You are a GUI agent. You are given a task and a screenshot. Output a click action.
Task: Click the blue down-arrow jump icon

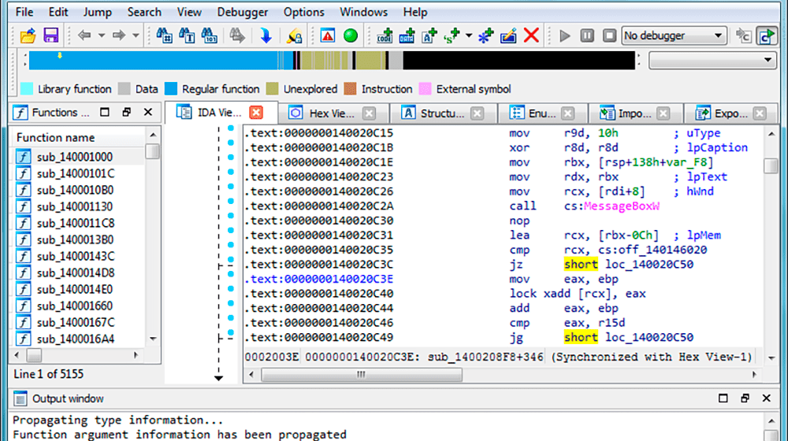[266, 35]
